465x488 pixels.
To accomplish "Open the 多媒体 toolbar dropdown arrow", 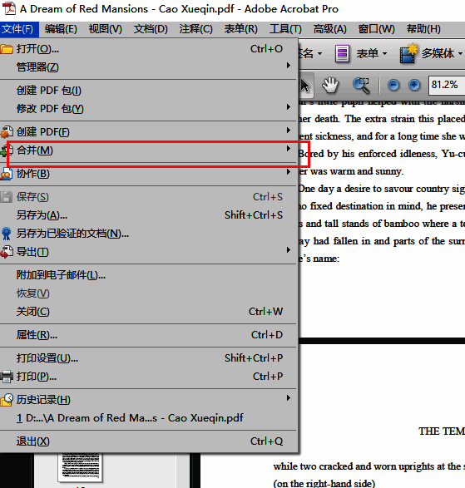I will click(460, 54).
